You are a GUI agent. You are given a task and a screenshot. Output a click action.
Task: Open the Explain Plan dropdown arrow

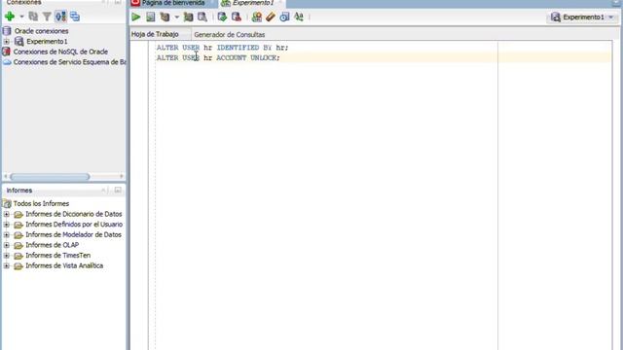point(177,17)
